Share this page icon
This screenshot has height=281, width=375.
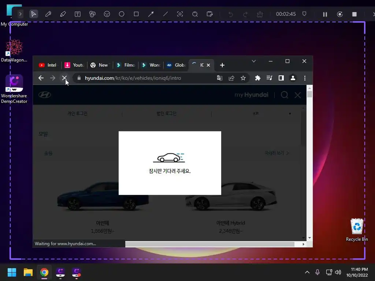coord(231,78)
